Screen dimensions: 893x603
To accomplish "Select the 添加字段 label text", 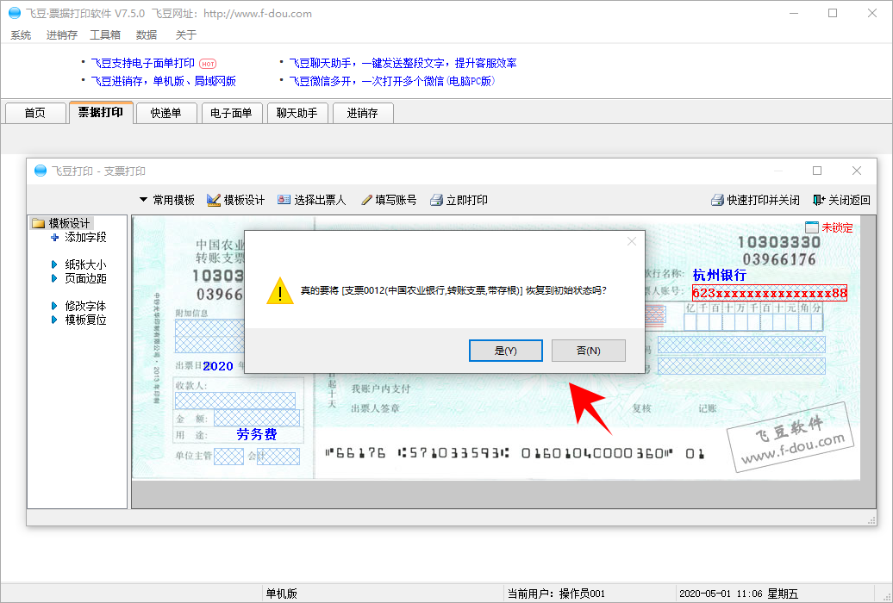I will tap(85, 238).
